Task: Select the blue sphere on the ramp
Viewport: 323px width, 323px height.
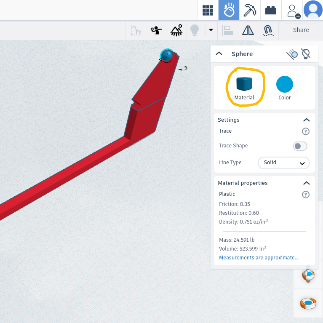Action: tap(166, 56)
